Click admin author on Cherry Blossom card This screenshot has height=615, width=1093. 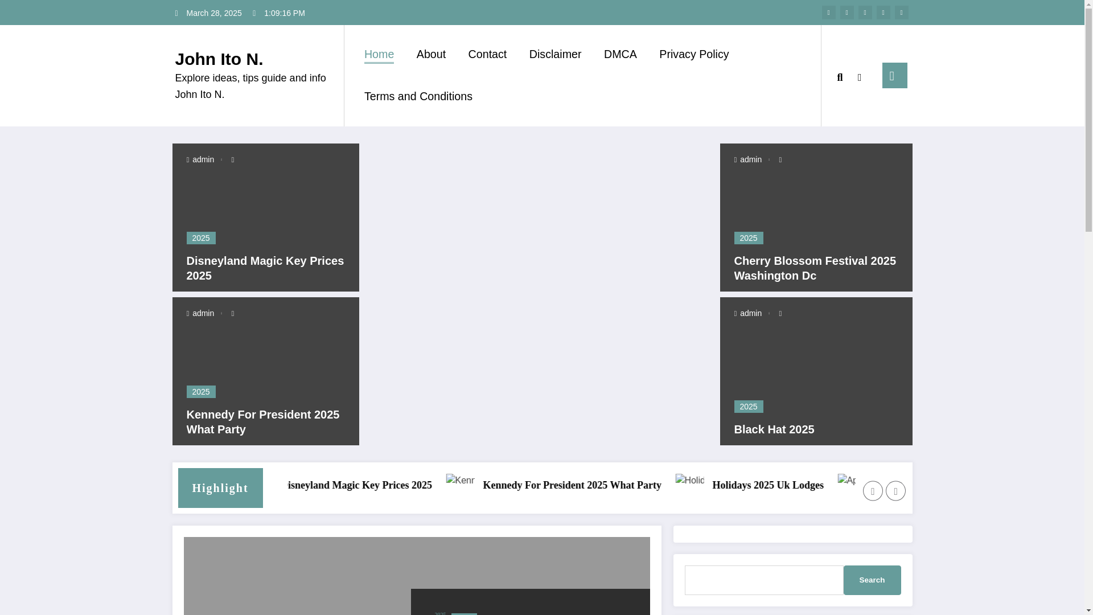(748, 159)
